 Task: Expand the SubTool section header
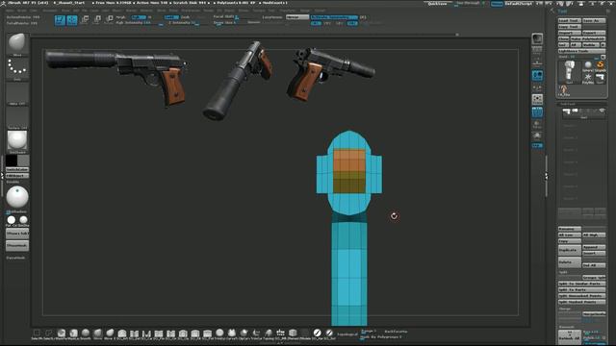pyautogui.click(x=568, y=104)
